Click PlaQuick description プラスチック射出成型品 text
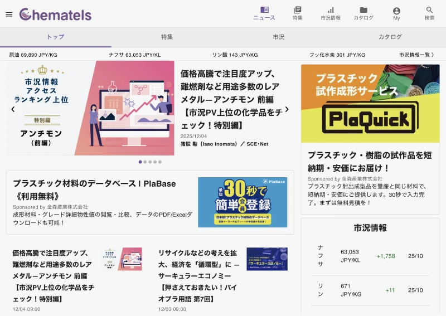 pos(367,195)
